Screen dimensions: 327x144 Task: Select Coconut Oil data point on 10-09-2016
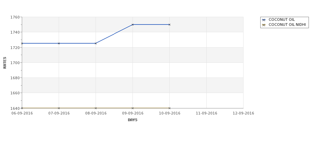click(170, 25)
